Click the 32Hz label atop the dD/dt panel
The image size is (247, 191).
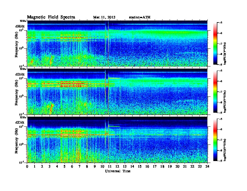point(23,69)
